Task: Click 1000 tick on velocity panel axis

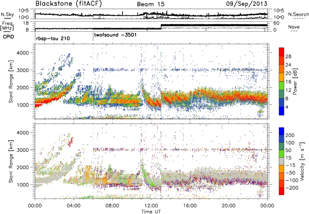Action: (23, 185)
